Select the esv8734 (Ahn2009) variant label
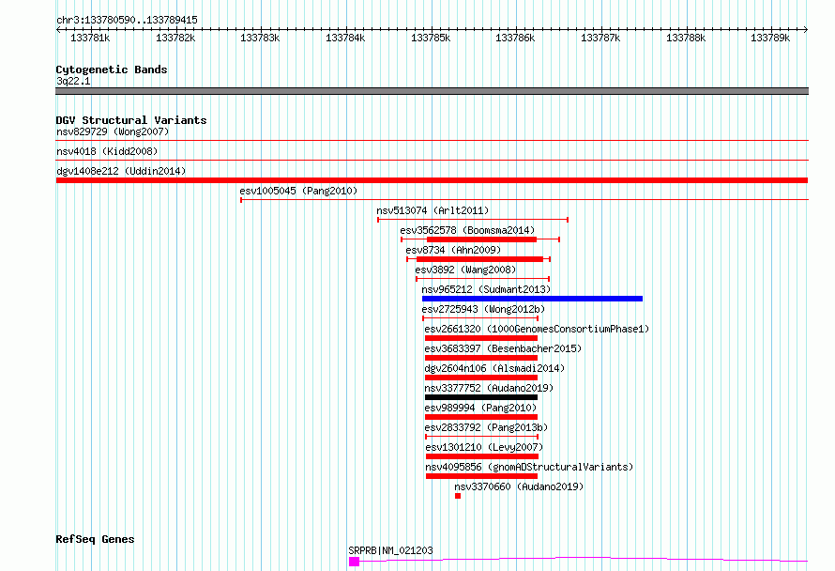The width and height of the screenshot is (835, 571). tap(453, 250)
